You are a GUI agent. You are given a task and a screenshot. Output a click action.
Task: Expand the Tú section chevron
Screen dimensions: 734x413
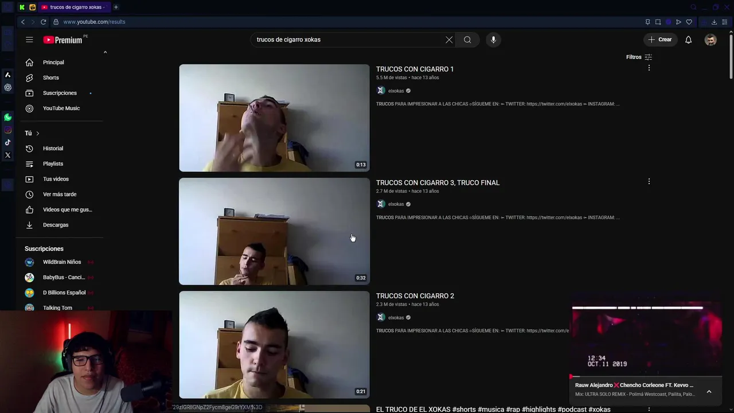38,133
